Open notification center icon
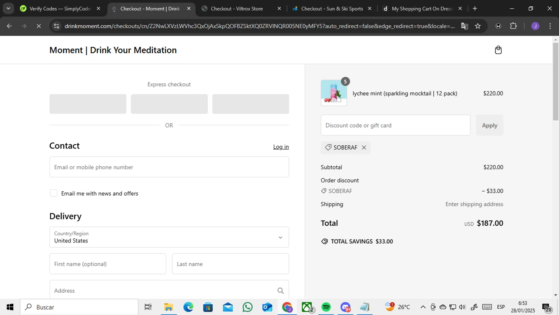Screen dimensions: 559x315 pos(547,308)
